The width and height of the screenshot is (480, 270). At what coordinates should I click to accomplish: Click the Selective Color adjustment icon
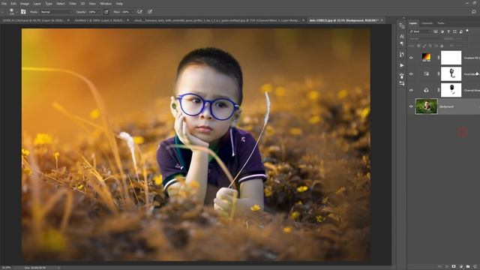[426, 73]
